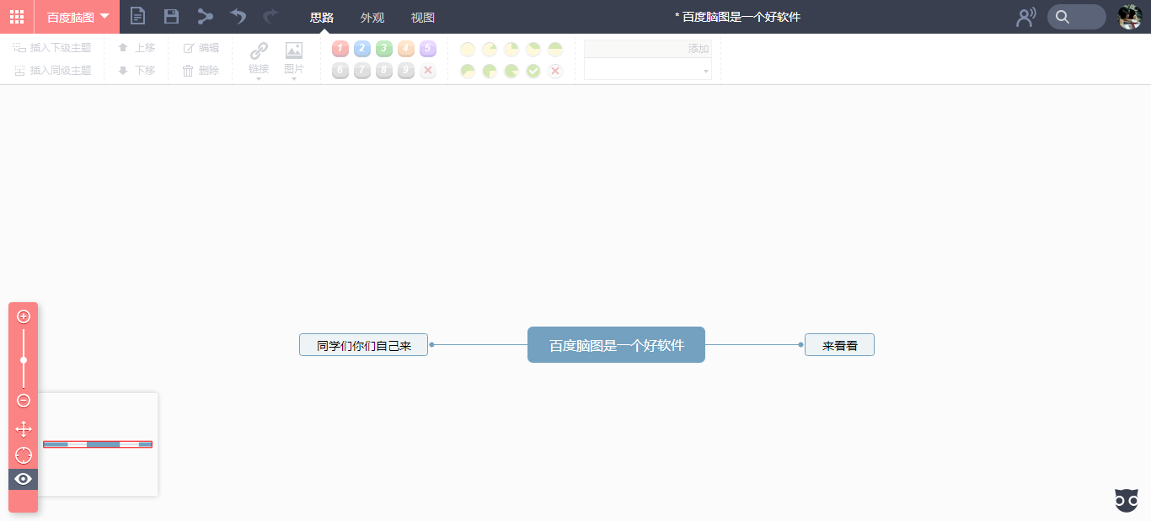Save the mind map via floppy icon
The width and height of the screenshot is (1151, 521).
pos(171,16)
